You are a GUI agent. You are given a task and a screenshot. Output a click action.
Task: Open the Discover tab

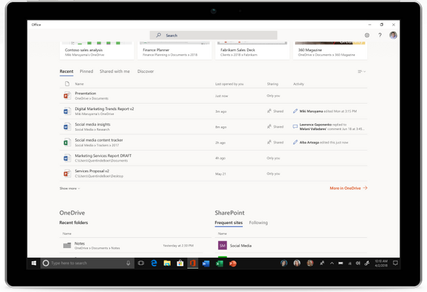145,71
